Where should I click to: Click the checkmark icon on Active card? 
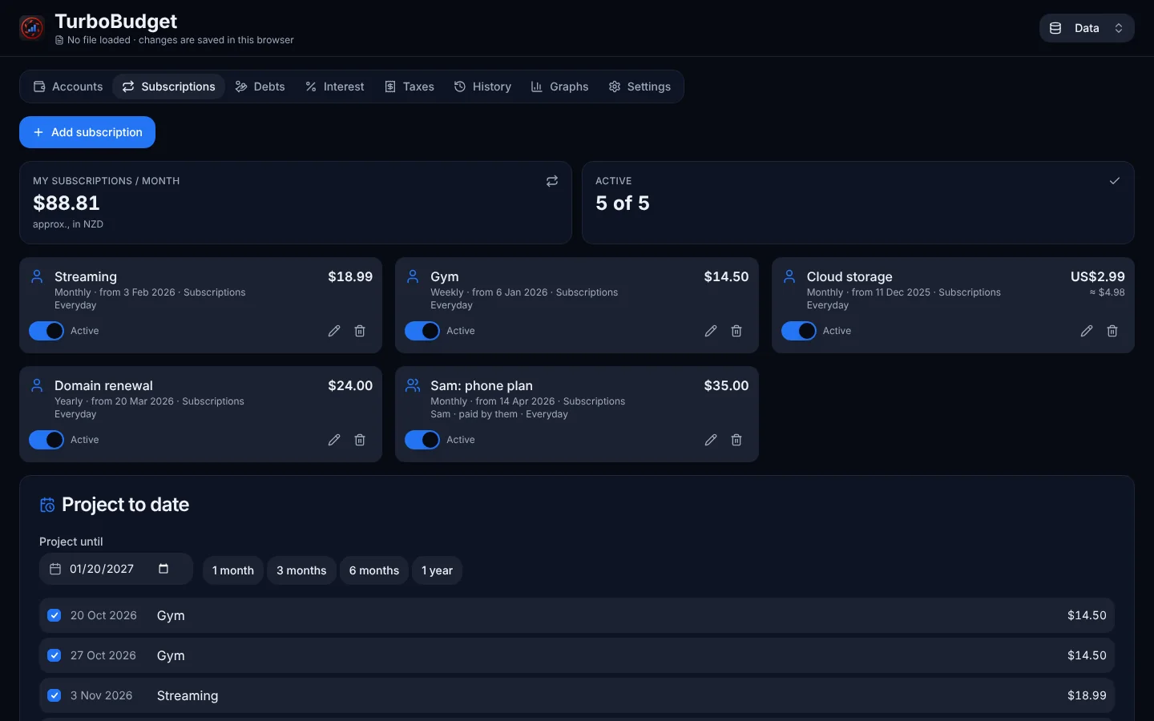click(x=1115, y=181)
